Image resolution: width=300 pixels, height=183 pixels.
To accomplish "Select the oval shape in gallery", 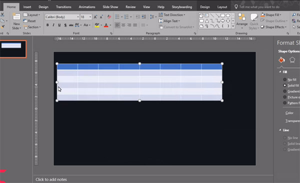I will coord(228,15).
